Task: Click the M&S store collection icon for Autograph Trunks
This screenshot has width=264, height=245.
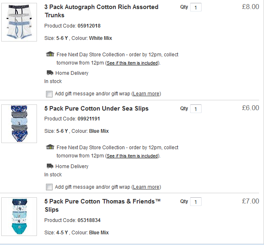Action: pyautogui.click(x=50, y=54)
